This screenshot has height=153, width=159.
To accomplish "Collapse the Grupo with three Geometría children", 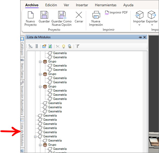I will tap(40, 87).
